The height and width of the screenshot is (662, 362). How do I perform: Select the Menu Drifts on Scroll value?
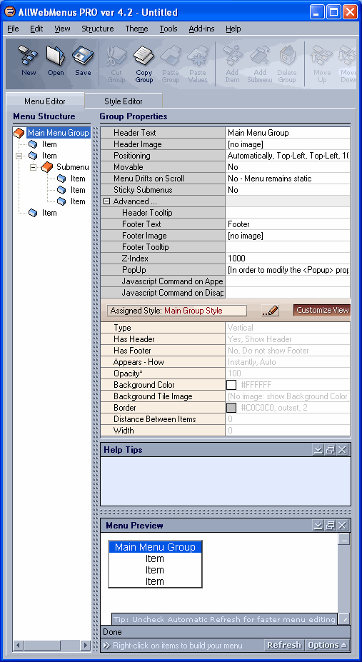(x=288, y=179)
